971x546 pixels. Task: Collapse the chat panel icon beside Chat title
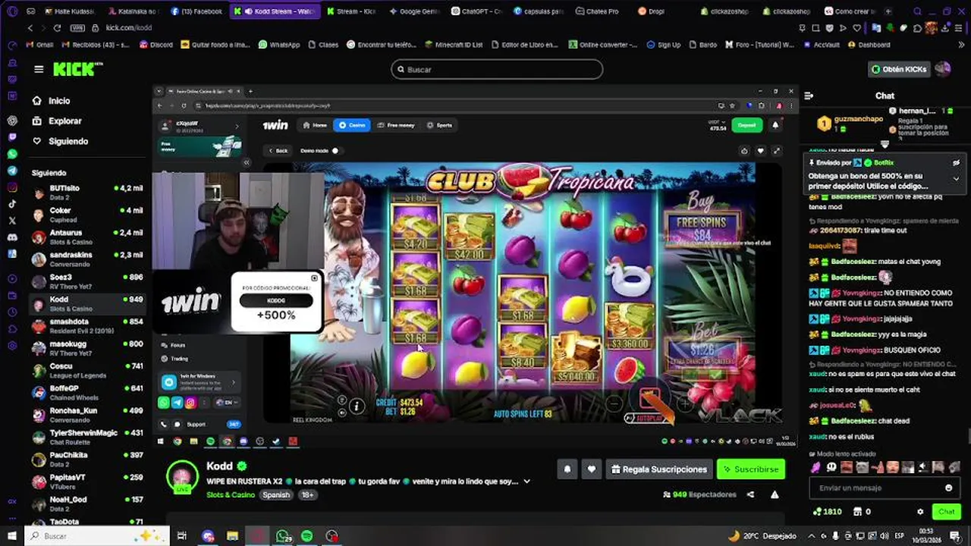(x=809, y=96)
